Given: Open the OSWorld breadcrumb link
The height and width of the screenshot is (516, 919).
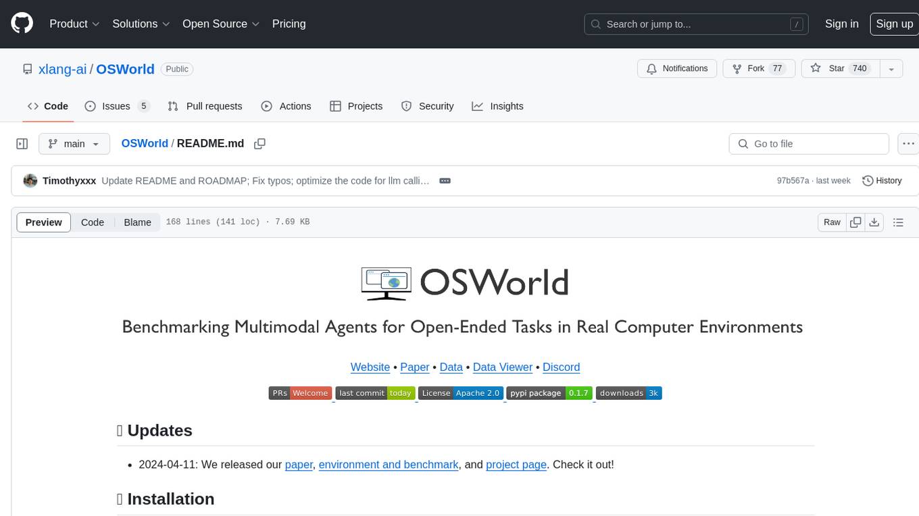Looking at the screenshot, I should [145, 144].
